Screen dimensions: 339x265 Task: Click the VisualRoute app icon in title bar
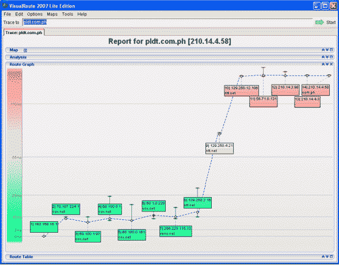click(5, 5)
